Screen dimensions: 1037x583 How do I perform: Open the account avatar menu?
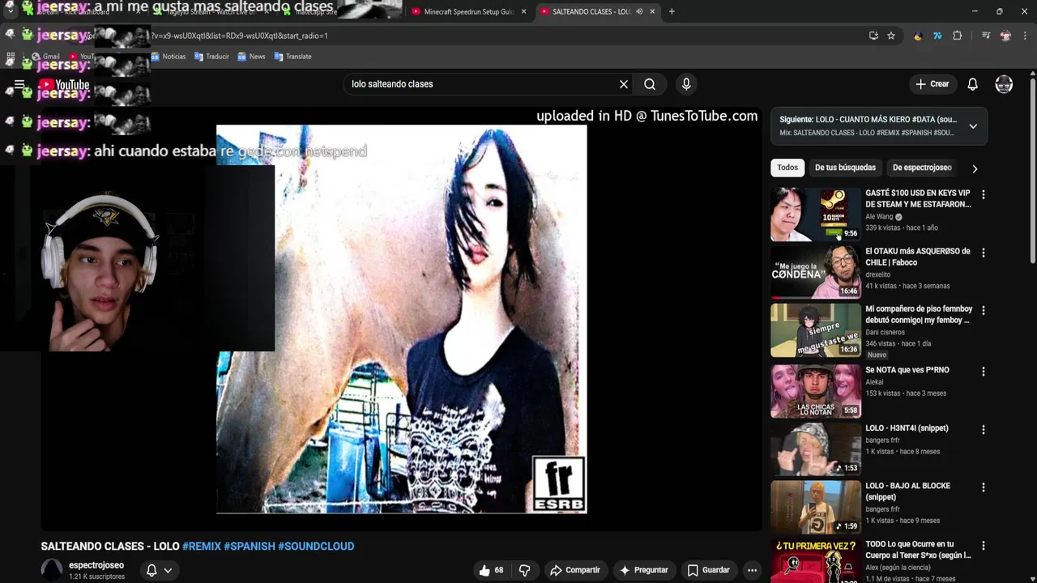pyautogui.click(x=1004, y=84)
